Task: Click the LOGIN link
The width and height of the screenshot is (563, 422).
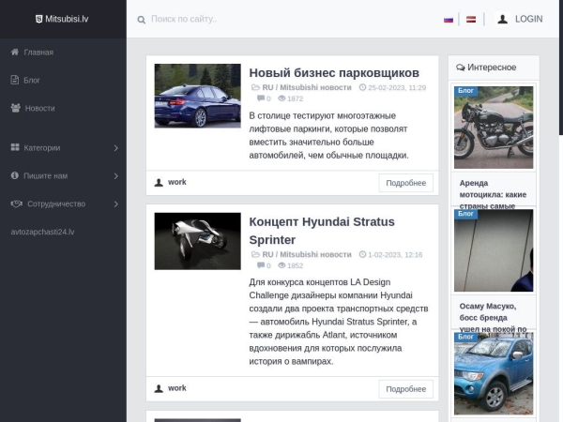Action: coord(529,19)
